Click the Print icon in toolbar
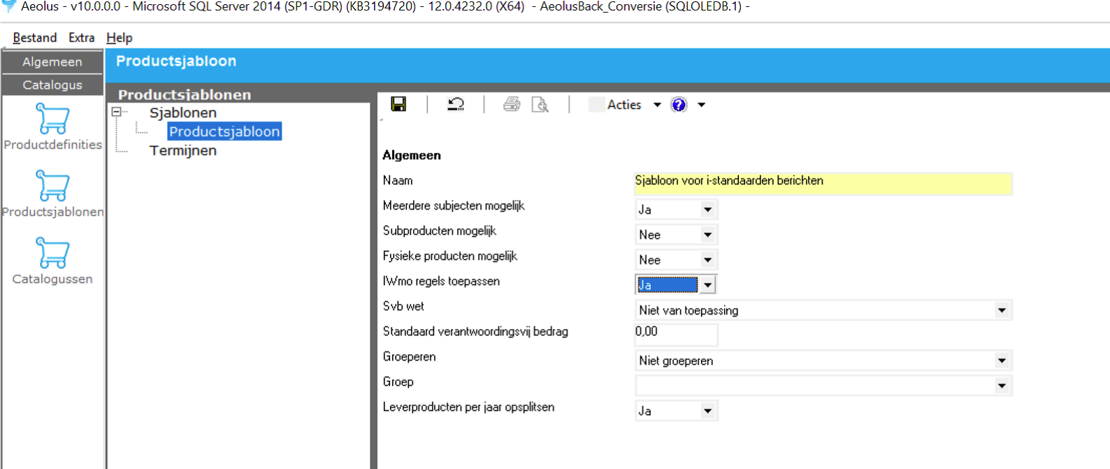 coord(512,104)
